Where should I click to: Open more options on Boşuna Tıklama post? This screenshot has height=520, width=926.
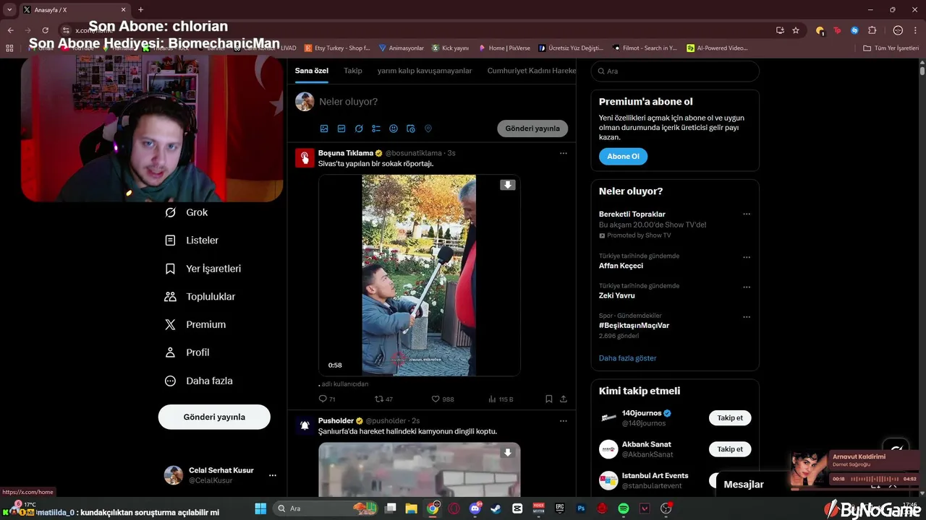[564, 153]
